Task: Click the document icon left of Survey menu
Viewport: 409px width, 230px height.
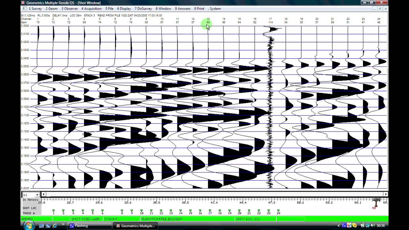Action: coord(25,9)
